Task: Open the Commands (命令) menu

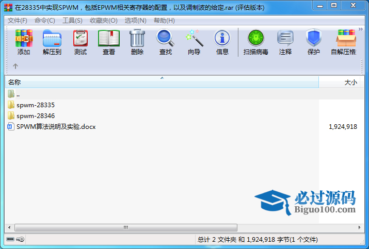Action: point(45,21)
